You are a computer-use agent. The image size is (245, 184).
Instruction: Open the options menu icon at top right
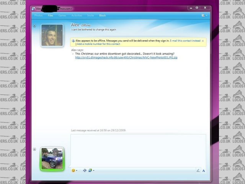203,16
